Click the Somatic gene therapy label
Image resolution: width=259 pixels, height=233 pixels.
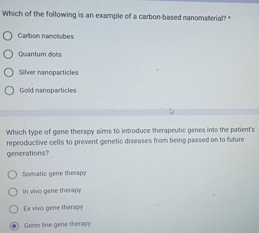coord(54,173)
